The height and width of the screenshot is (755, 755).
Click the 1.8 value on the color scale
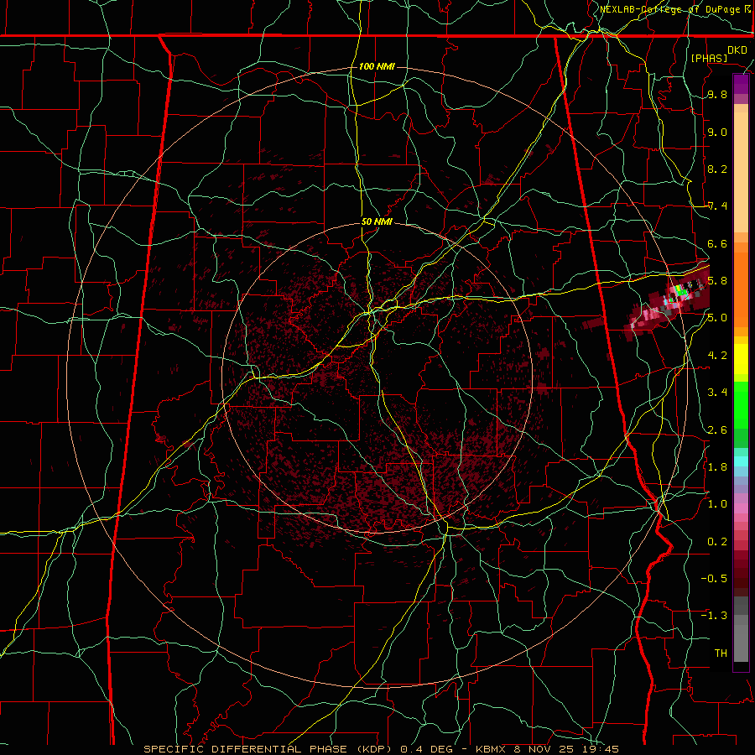click(717, 467)
